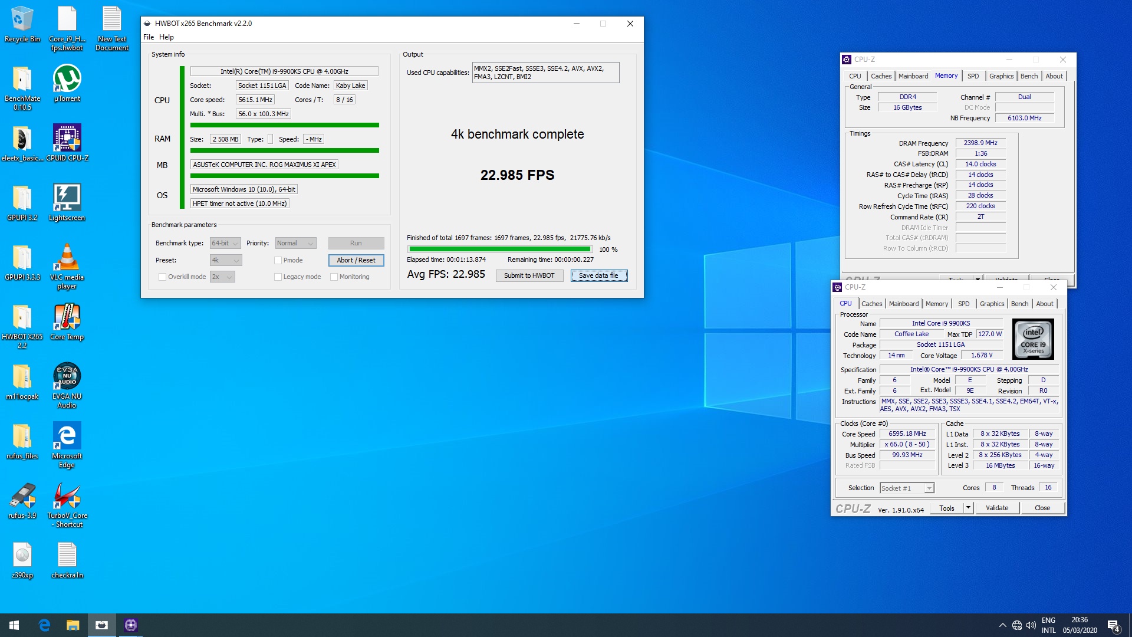Enable the Monitoring checkbox
Image resolution: width=1132 pixels, height=637 pixels.
tap(334, 277)
